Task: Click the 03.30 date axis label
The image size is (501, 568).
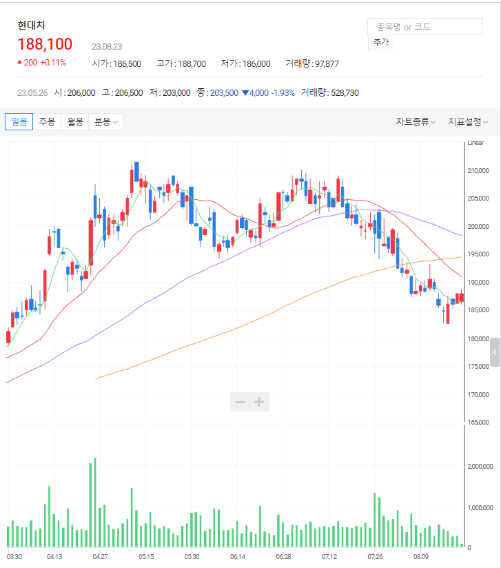Action: click(14, 557)
